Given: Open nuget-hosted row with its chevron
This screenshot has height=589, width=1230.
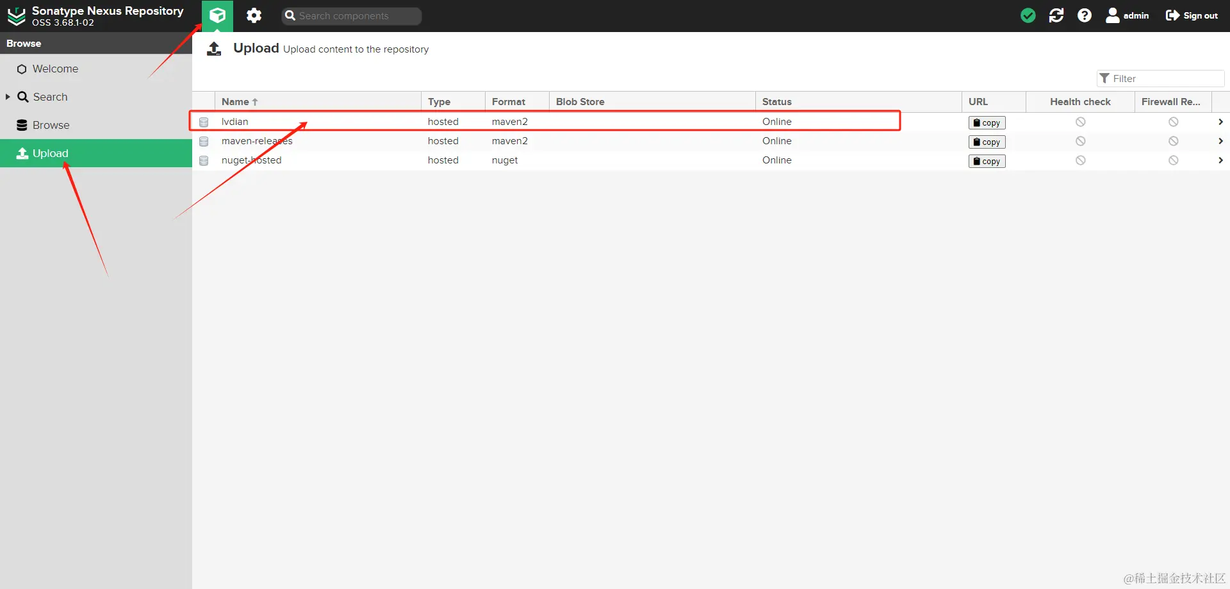Looking at the screenshot, I should (x=1220, y=160).
